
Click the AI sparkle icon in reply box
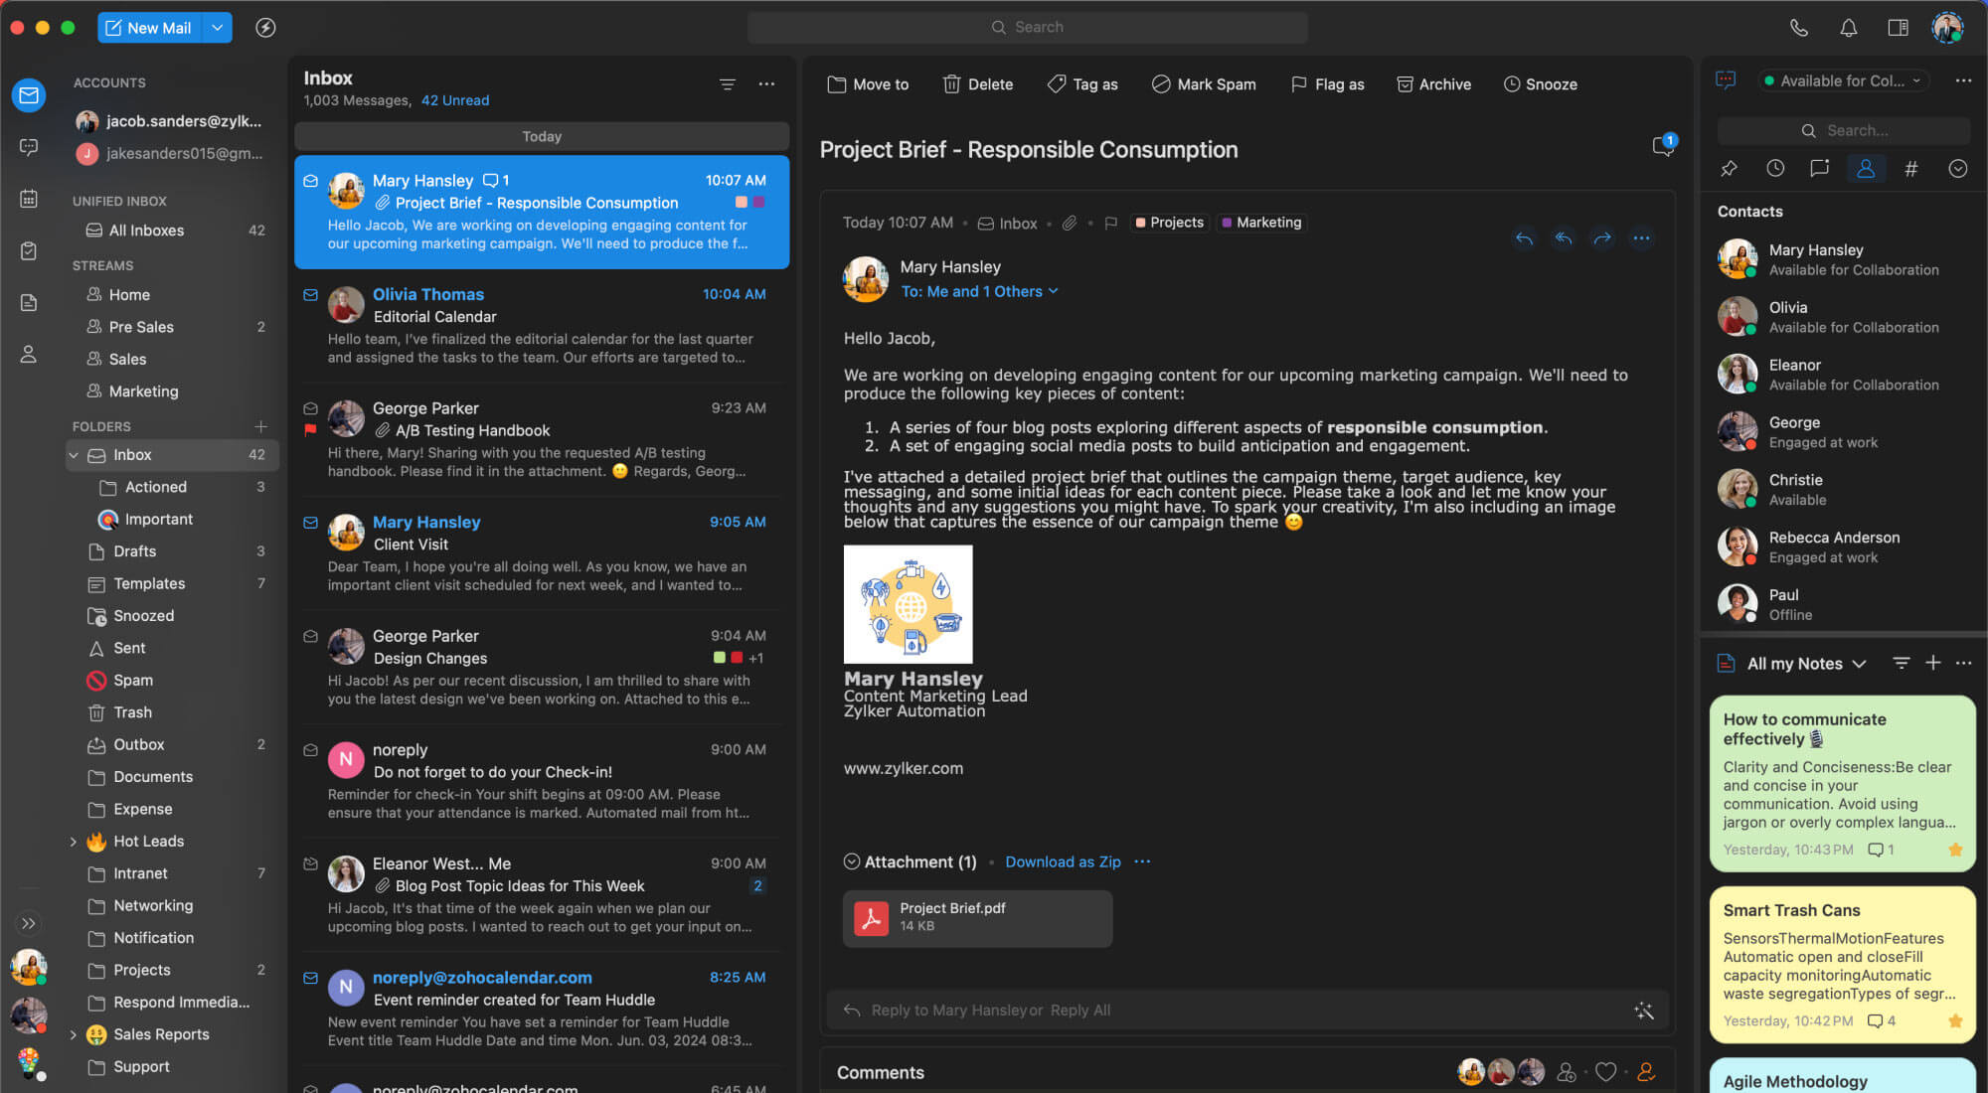click(x=1644, y=1011)
